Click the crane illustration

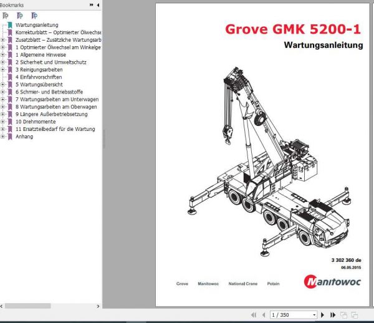(x=268, y=161)
